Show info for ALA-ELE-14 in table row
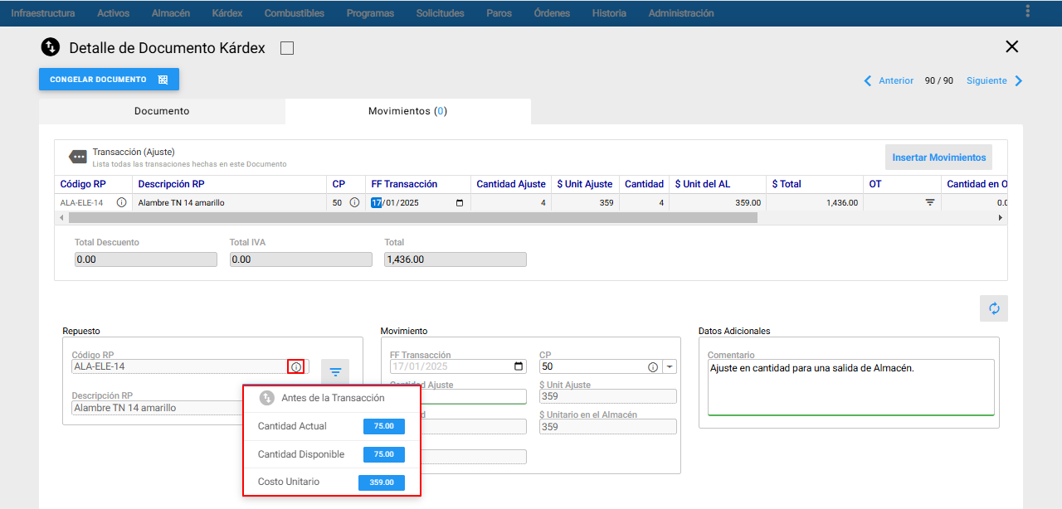 point(122,202)
